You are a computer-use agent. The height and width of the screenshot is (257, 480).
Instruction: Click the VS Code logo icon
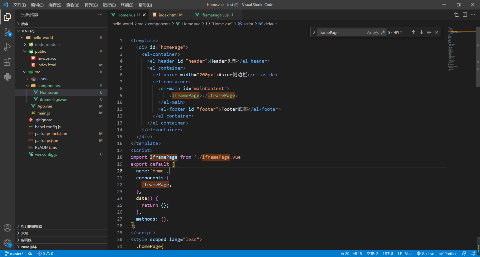[5, 5]
